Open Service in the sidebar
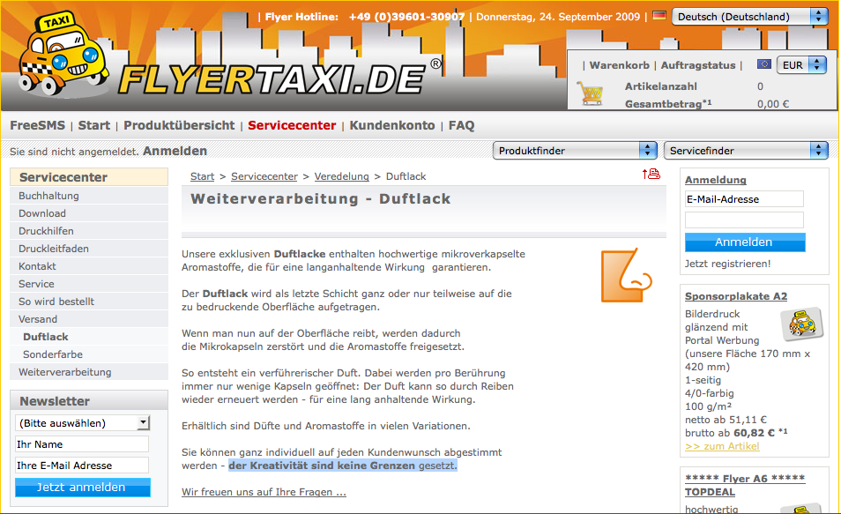This screenshot has height=514, width=841. pos(89,285)
